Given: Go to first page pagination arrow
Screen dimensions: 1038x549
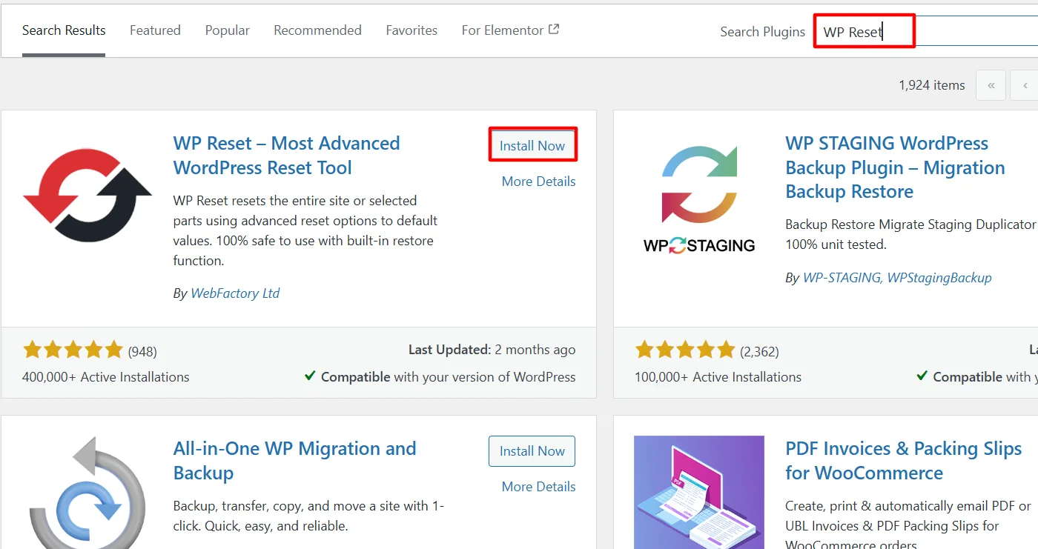Looking at the screenshot, I should (x=991, y=85).
